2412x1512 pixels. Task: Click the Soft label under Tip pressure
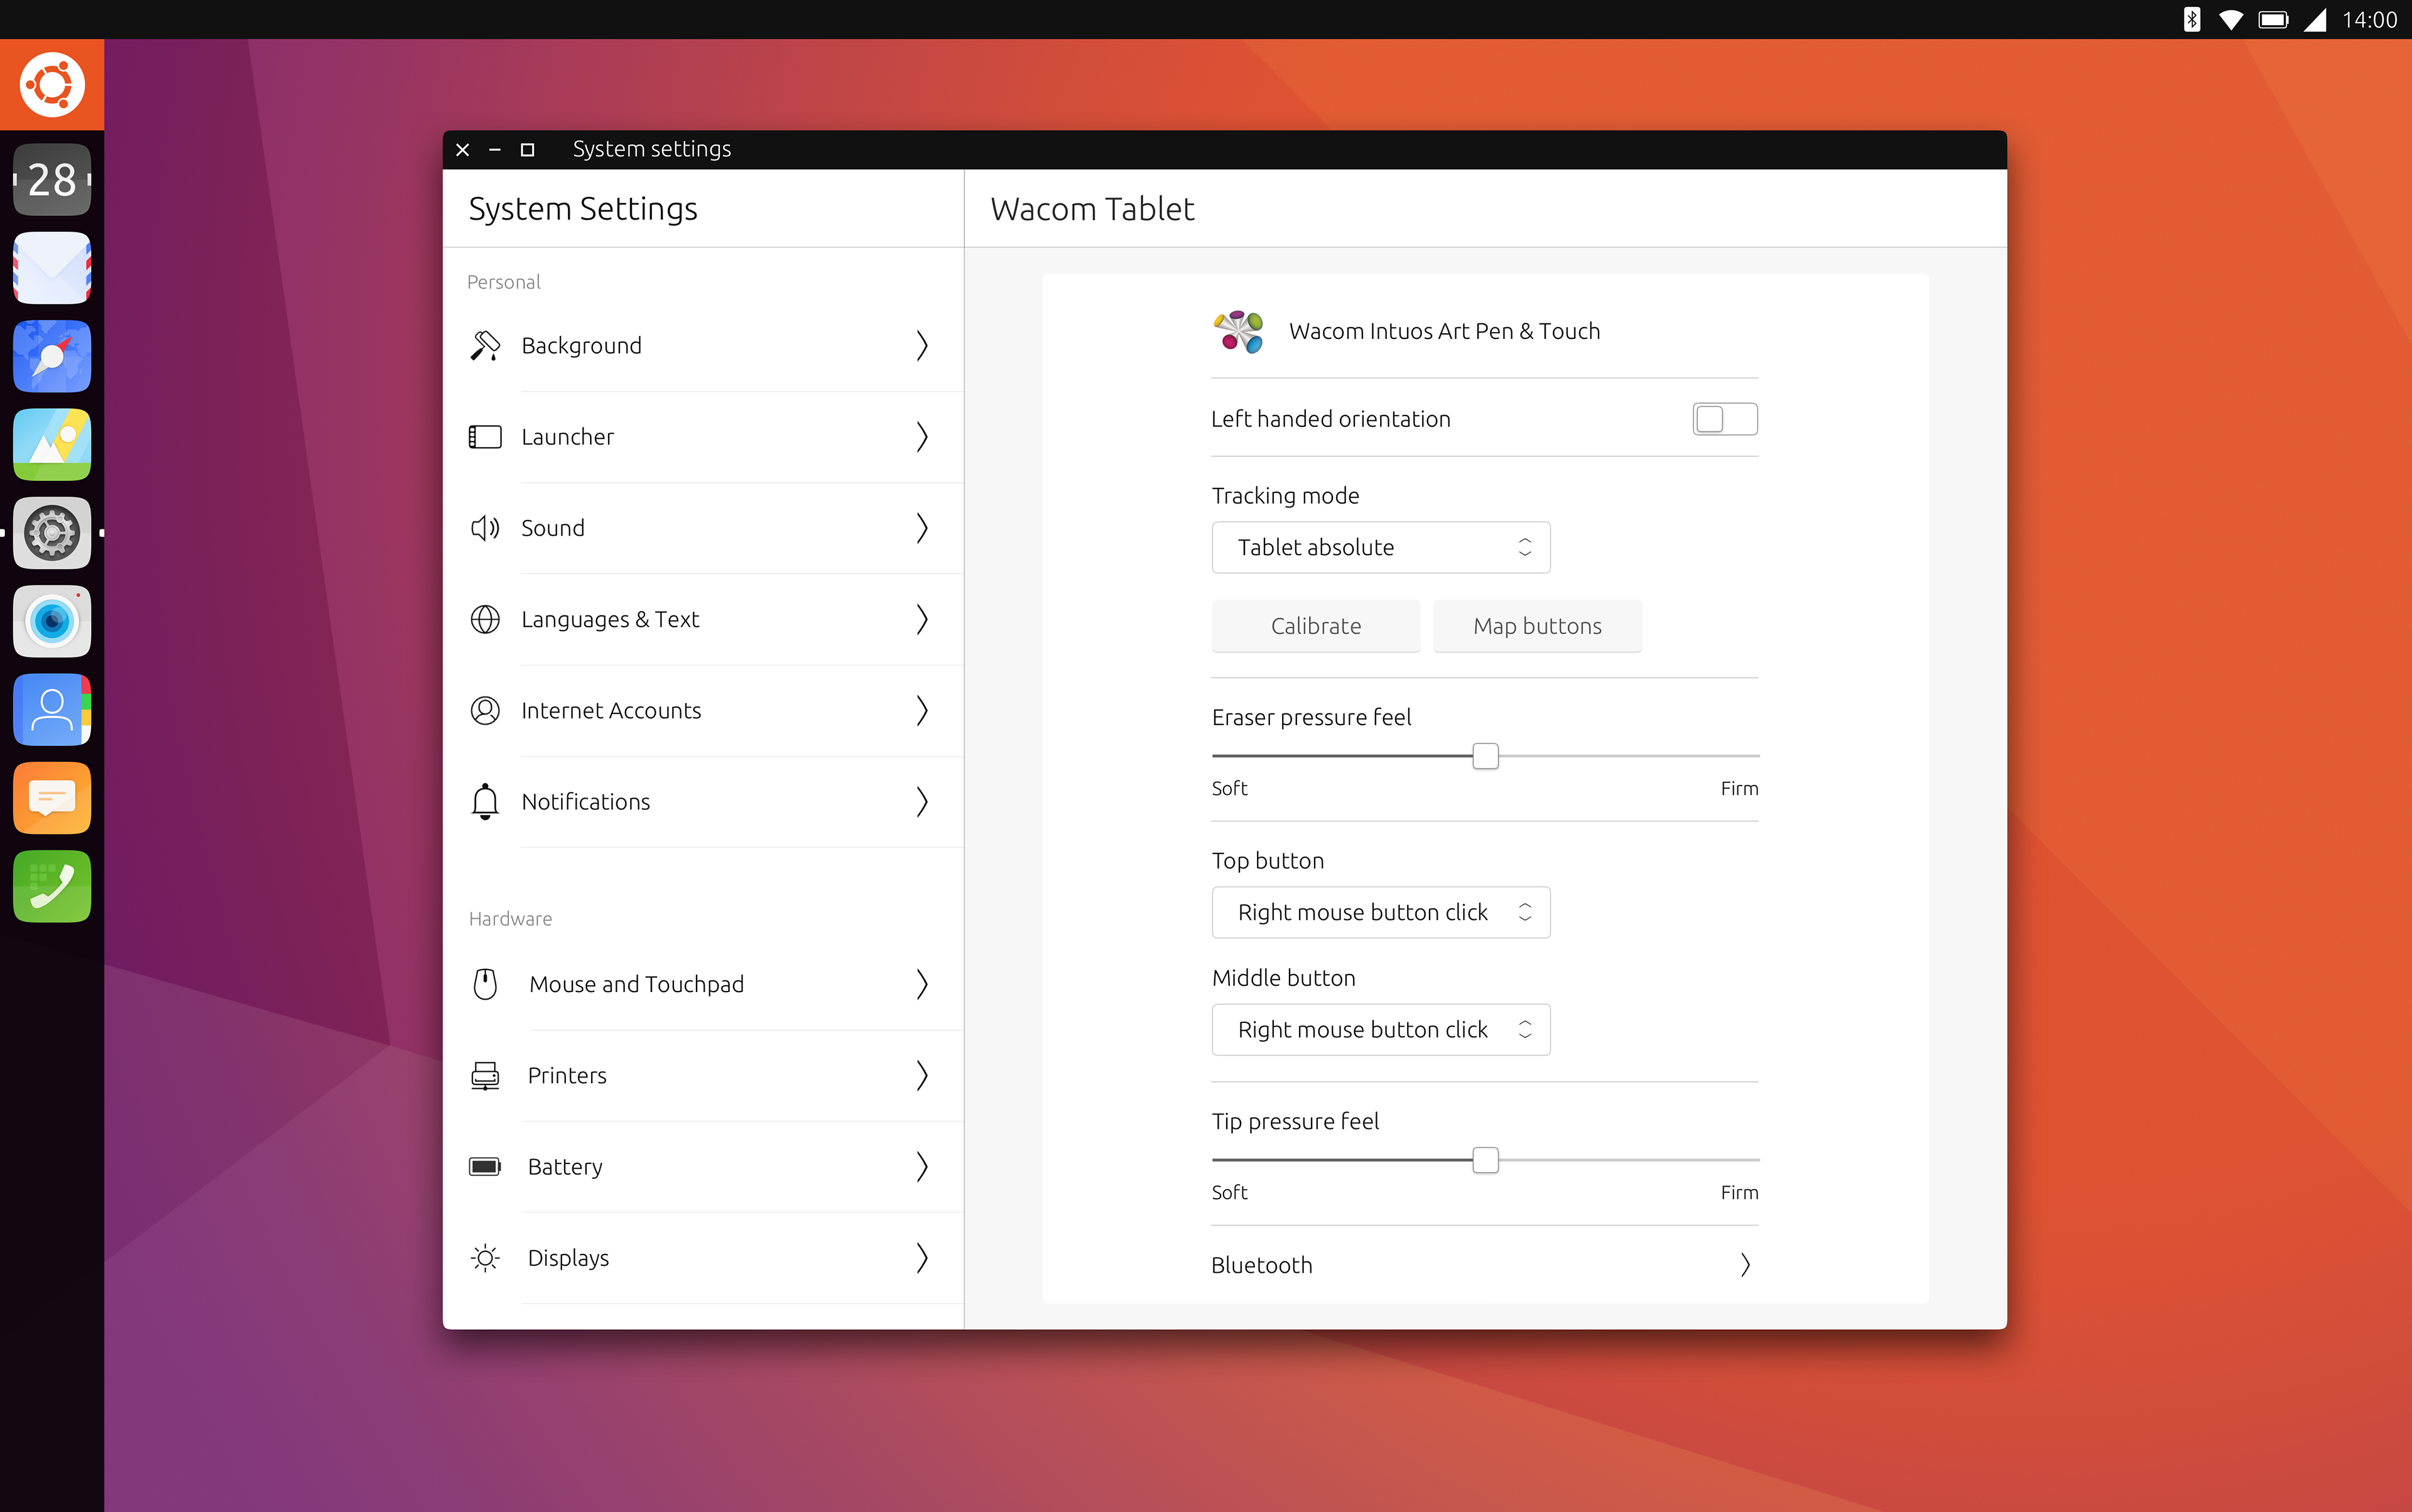[x=1229, y=1192]
